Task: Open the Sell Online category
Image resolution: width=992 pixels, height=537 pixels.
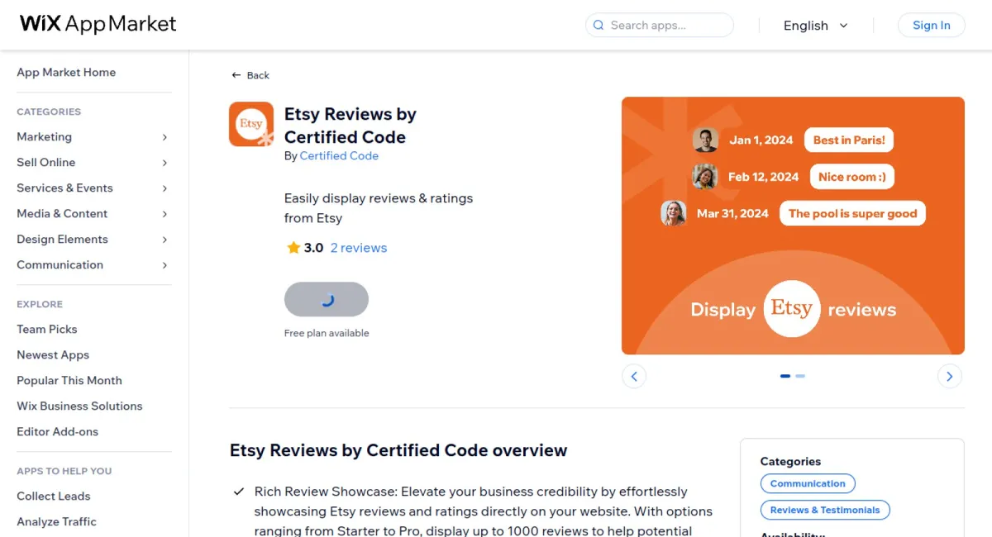Action: click(x=45, y=163)
